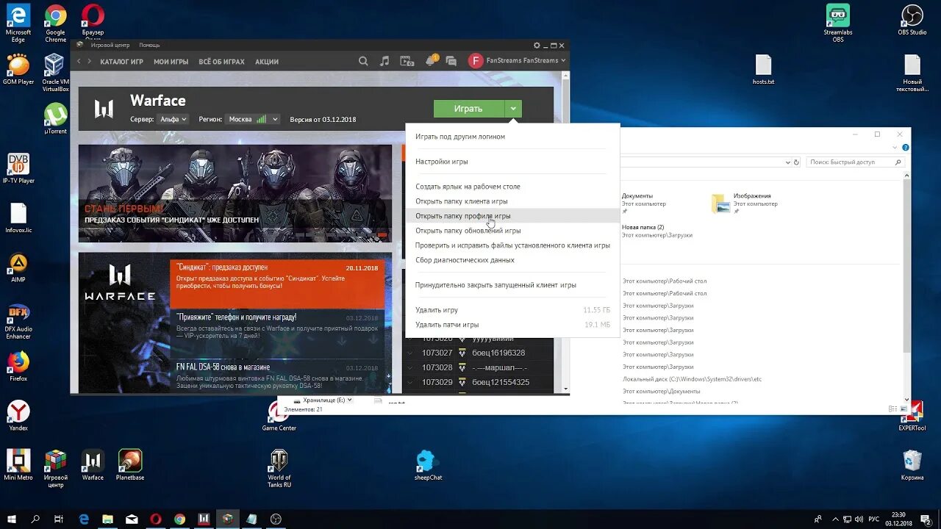Open OBS Studio desktop icon

pyautogui.click(x=912, y=20)
